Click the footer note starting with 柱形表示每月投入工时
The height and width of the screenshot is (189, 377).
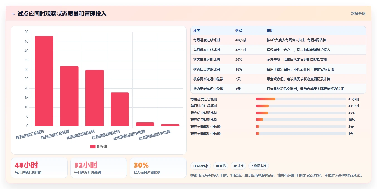pos(277,176)
